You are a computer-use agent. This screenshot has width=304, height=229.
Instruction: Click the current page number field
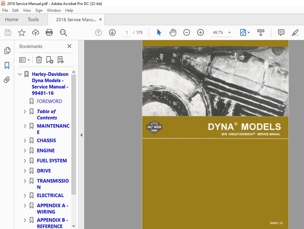[x=127, y=33]
